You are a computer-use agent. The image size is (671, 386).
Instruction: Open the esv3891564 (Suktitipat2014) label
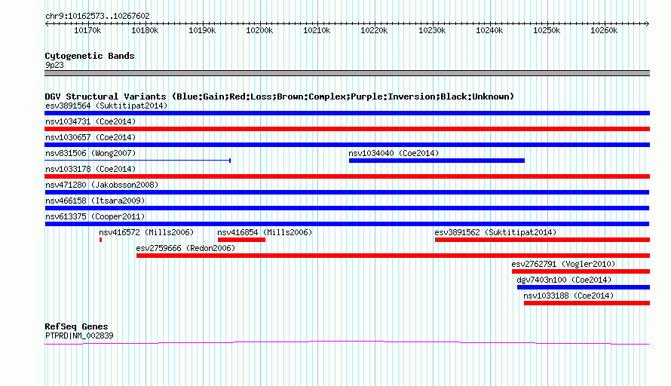[x=106, y=106]
